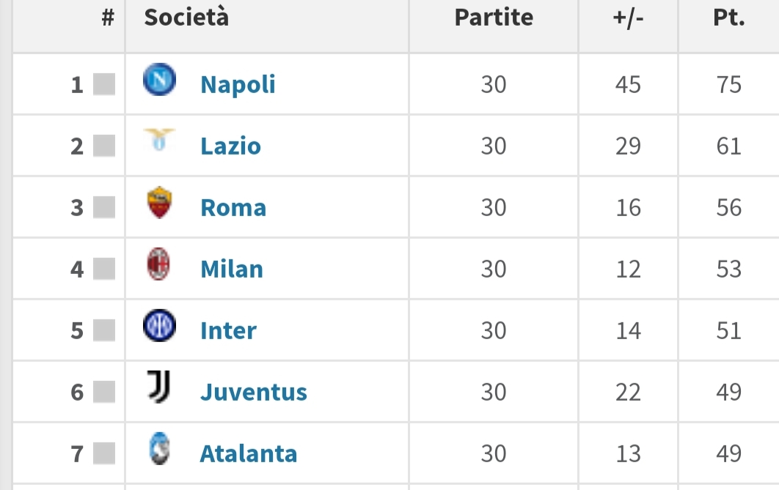The height and width of the screenshot is (490, 779).
Task: Sort table by Pt. column header
Action: 728,18
